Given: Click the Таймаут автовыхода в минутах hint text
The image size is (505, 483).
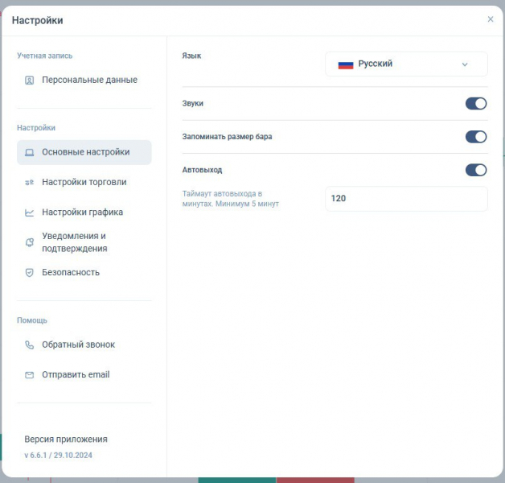Looking at the screenshot, I should [x=231, y=199].
